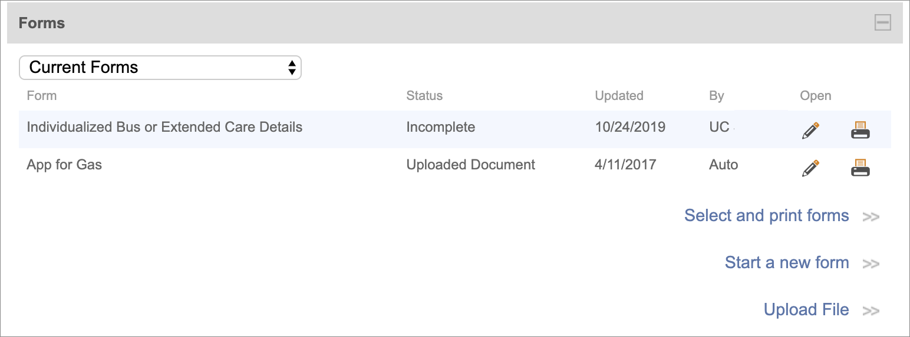The height and width of the screenshot is (337, 910).
Task: Click the Status column header
Action: tap(424, 95)
